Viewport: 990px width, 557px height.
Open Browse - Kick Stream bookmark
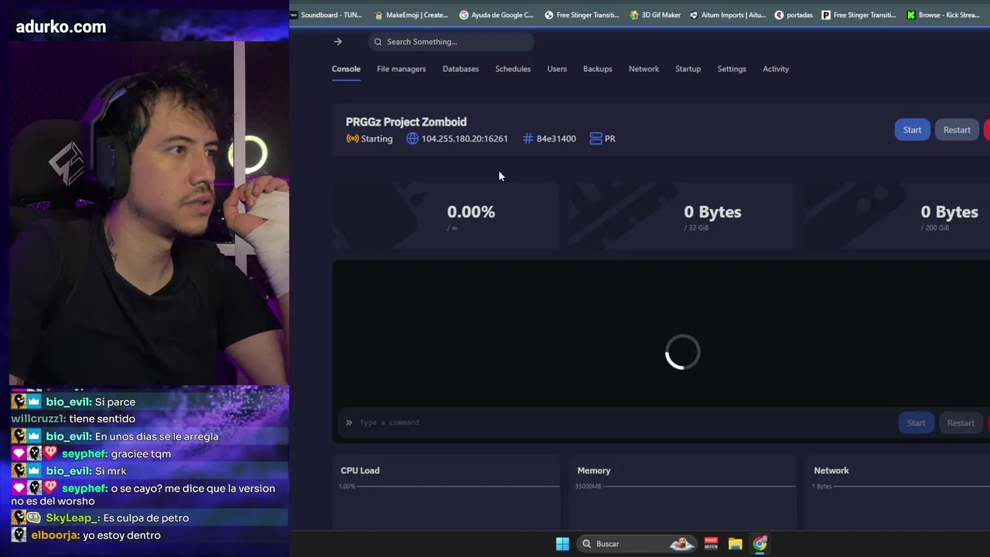coord(943,15)
